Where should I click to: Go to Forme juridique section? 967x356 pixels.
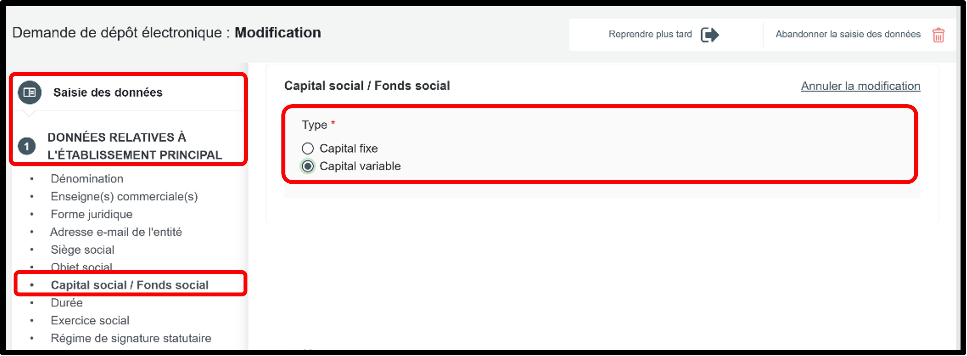coord(92,214)
